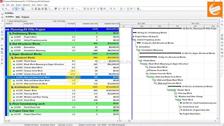
Task: Click the Columns icon in the toolbar
Action: pyautogui.click(x=59, y=9)
